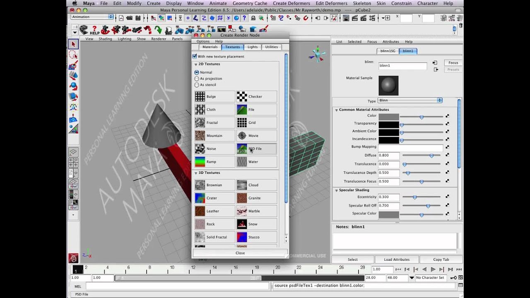Select the As projection radio button

[197, 79]
